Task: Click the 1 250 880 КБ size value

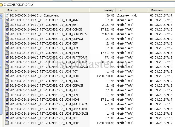Action: click(x=105, y=123)
